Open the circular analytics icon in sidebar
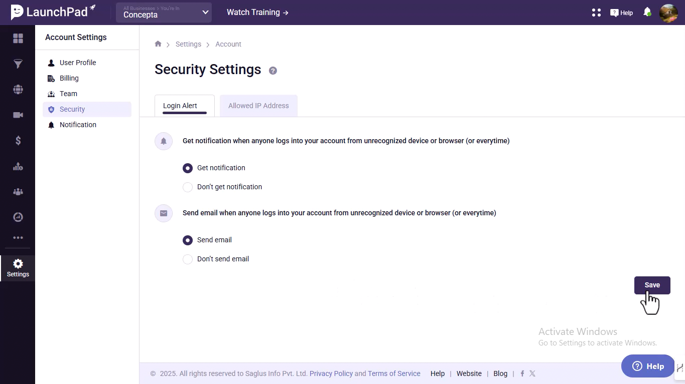 [x=18, y=217]
